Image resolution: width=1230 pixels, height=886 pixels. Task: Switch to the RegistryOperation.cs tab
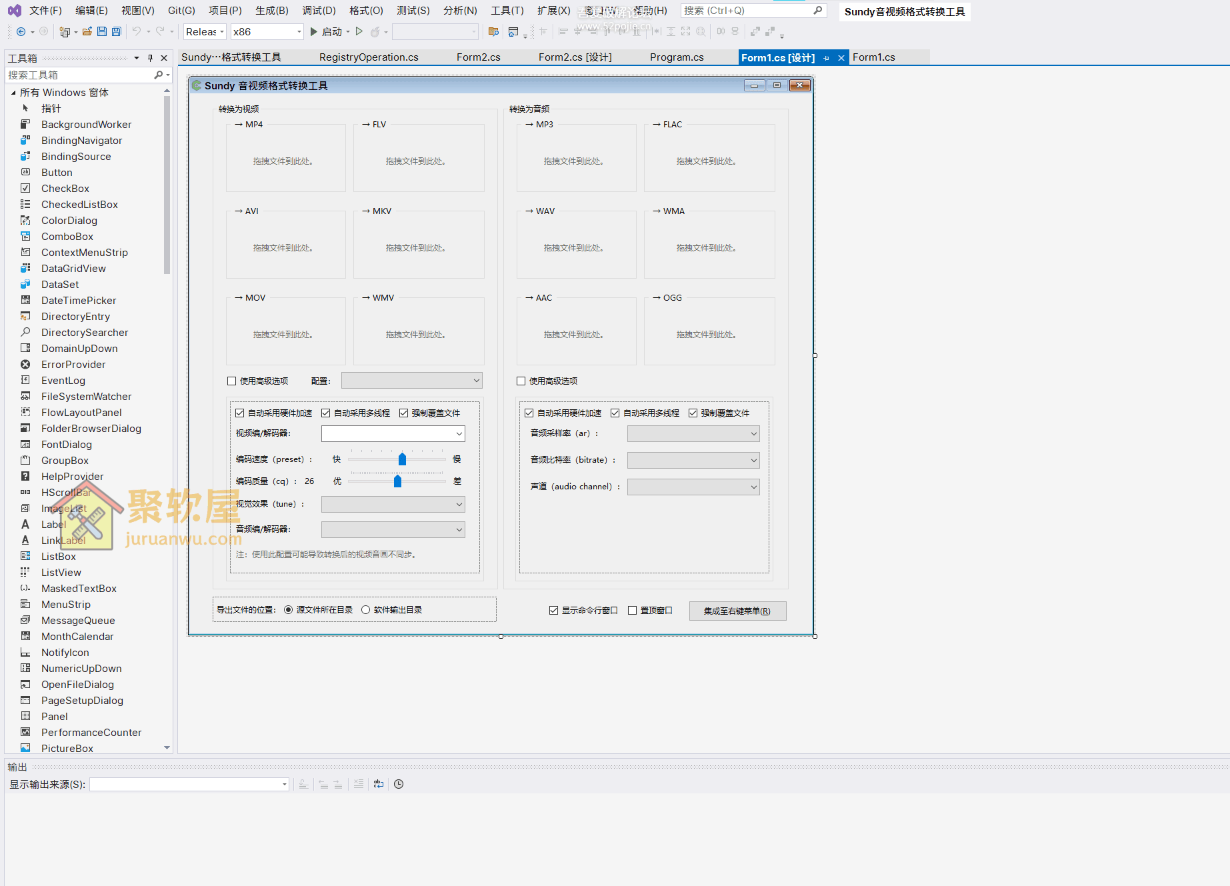tap(369, 57)
